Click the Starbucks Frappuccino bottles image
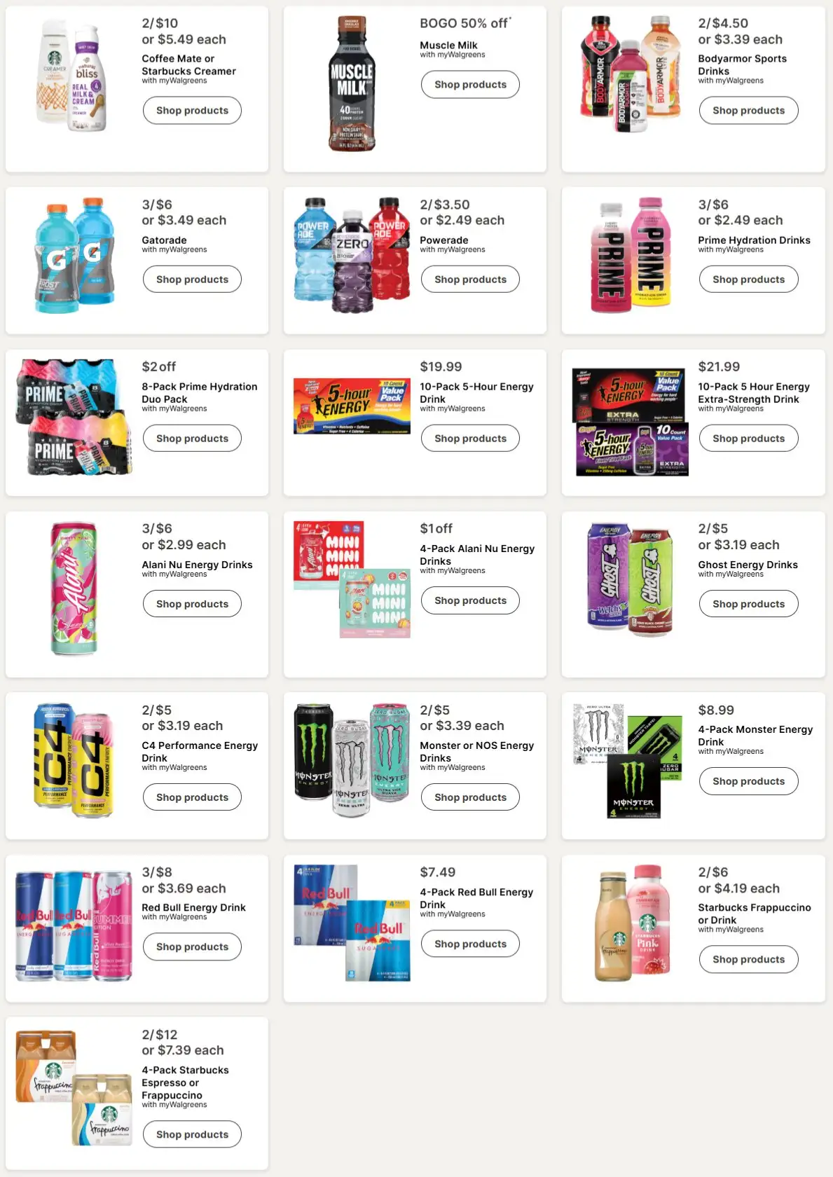This screenshot has width=833, height=1177. (633, 923)
